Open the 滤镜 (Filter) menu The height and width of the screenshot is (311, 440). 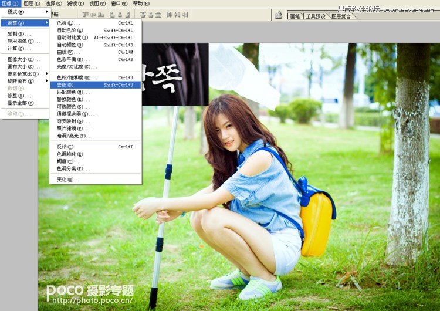pos(76,4)
